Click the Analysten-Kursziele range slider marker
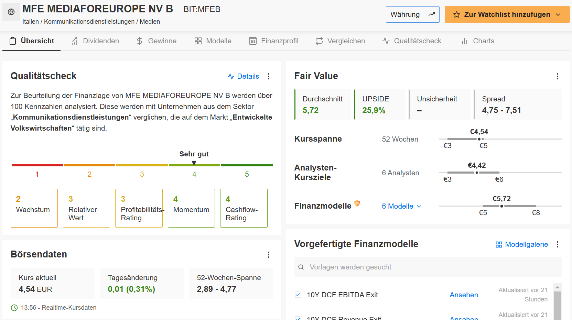Viewport: 572px width, 320px height. pyautogui.click(x=477, y=173)
